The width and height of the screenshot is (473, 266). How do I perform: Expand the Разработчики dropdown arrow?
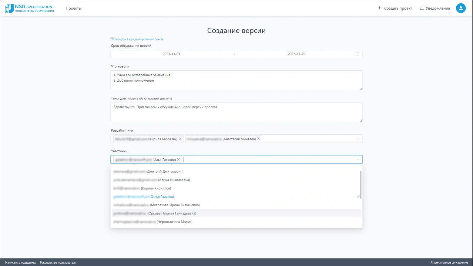[358, 139]
